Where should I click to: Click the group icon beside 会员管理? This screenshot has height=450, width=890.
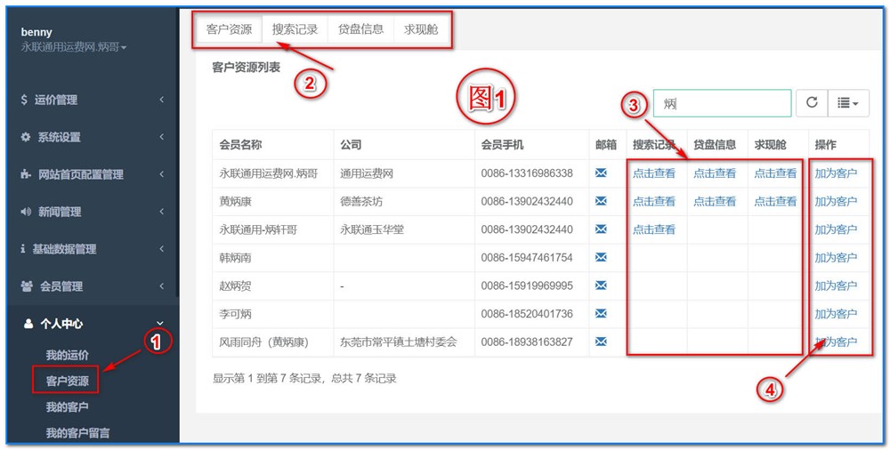tap(27, 286)
